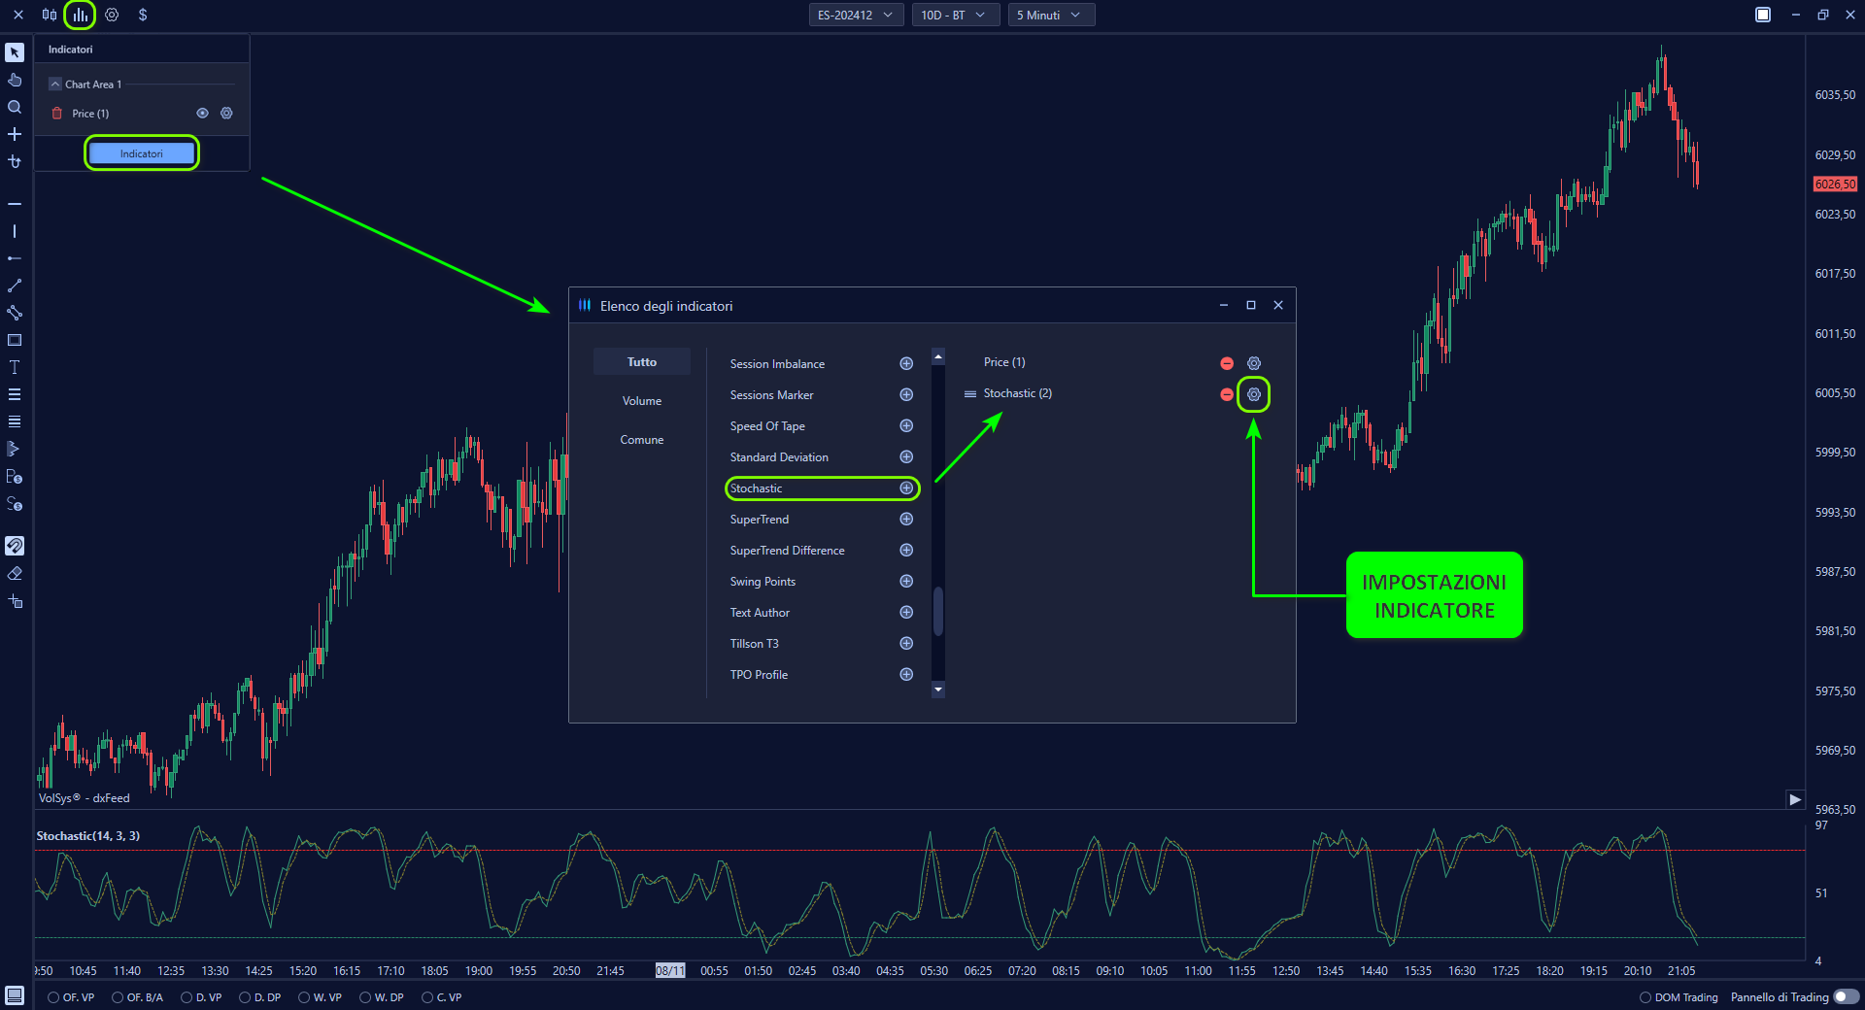Click the indicator list scrollbar thumb
The image size is (1865, 1010).
(x=938, y=611)
